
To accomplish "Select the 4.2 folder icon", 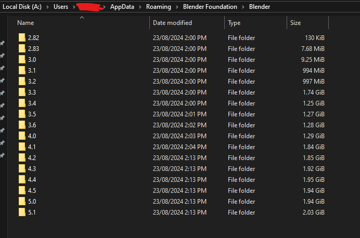I will pos(22,158).
